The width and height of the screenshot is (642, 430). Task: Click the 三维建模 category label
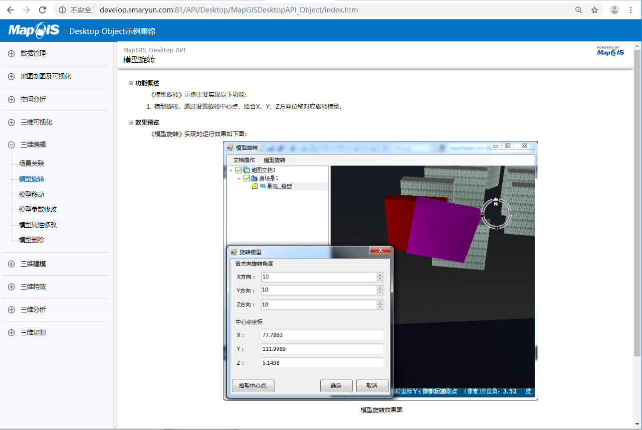(33, 264)
